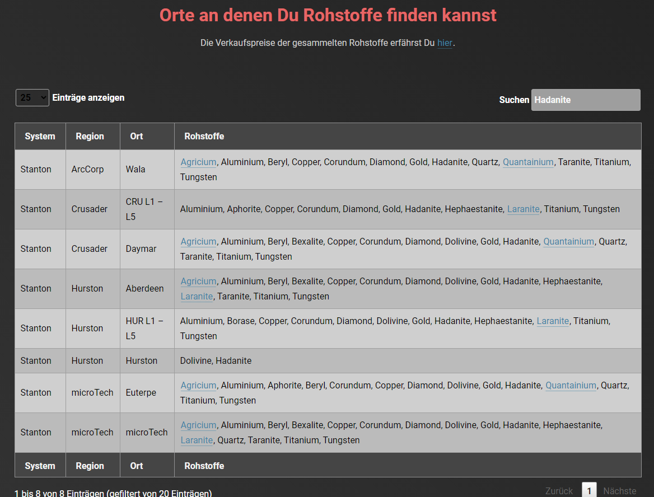Image resolution: width=654 pixels, height=497 pixels.
Task: Click Crusader region cell in Daymar row
Action: click(92, 249)
